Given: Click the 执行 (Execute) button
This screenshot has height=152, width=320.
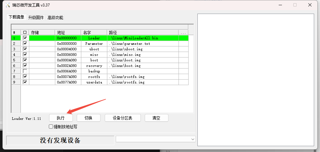Looking at the screenshot, I should [61, 118].
